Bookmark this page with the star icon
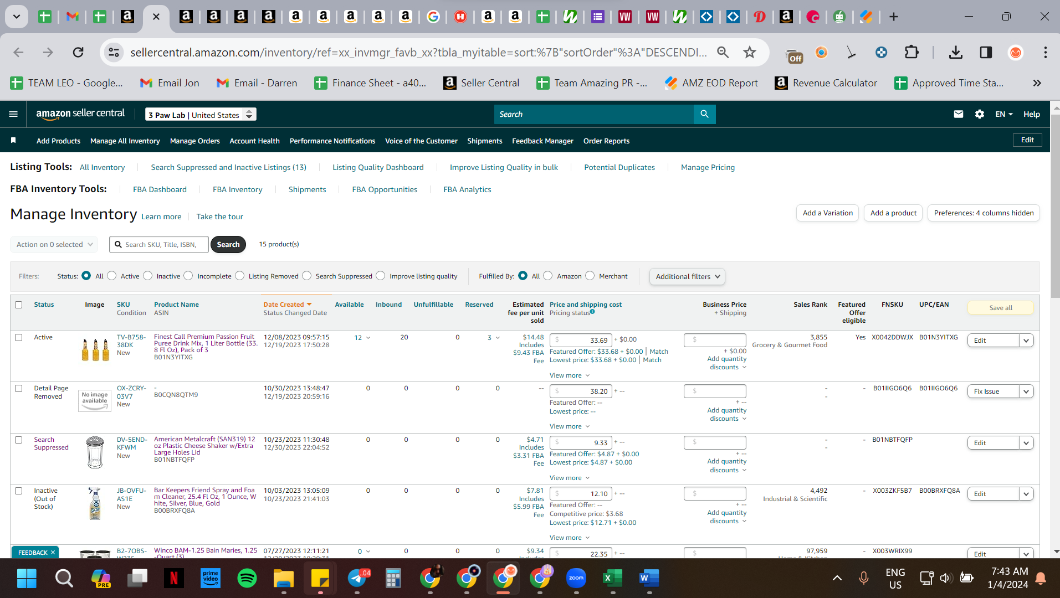The height and width of the screenshot is (598, 1060). (750, 53)
